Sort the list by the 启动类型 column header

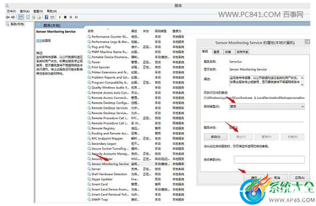click(x=161, y=31)
